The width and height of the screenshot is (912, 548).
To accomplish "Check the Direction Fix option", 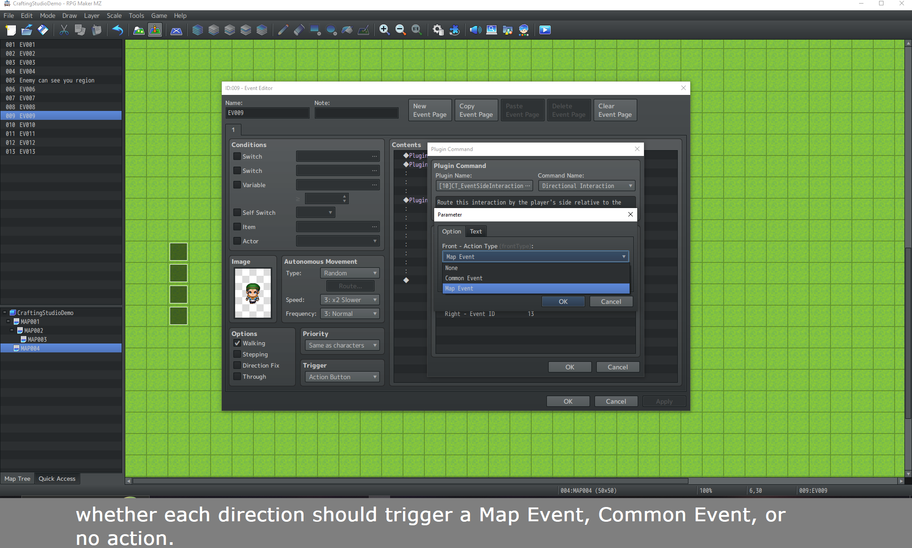I will [x=237, y=365].
